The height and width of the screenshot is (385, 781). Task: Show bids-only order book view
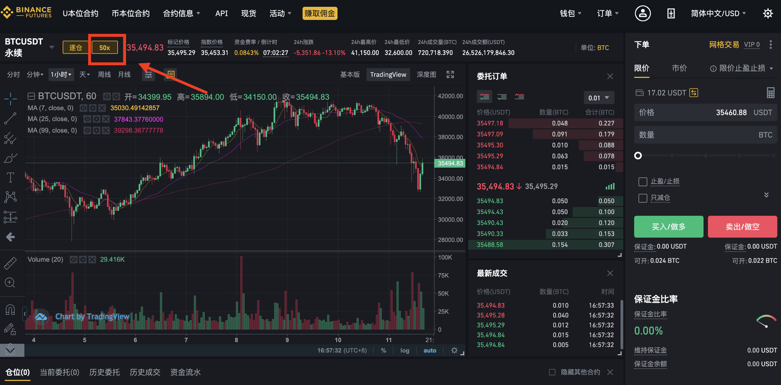[502, 97]
